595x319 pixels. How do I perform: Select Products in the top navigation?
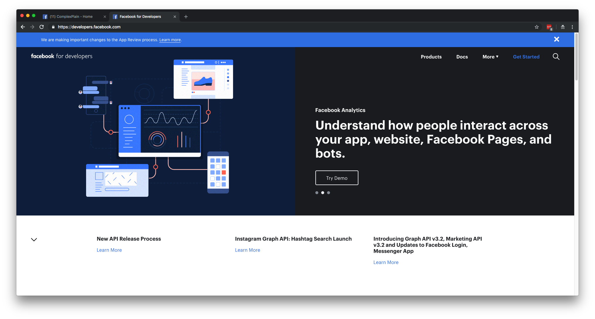coord(431,57)
